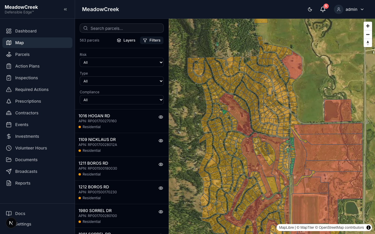
Task: Click the magnifier icon in search box
Action: [x=86, y=28]
